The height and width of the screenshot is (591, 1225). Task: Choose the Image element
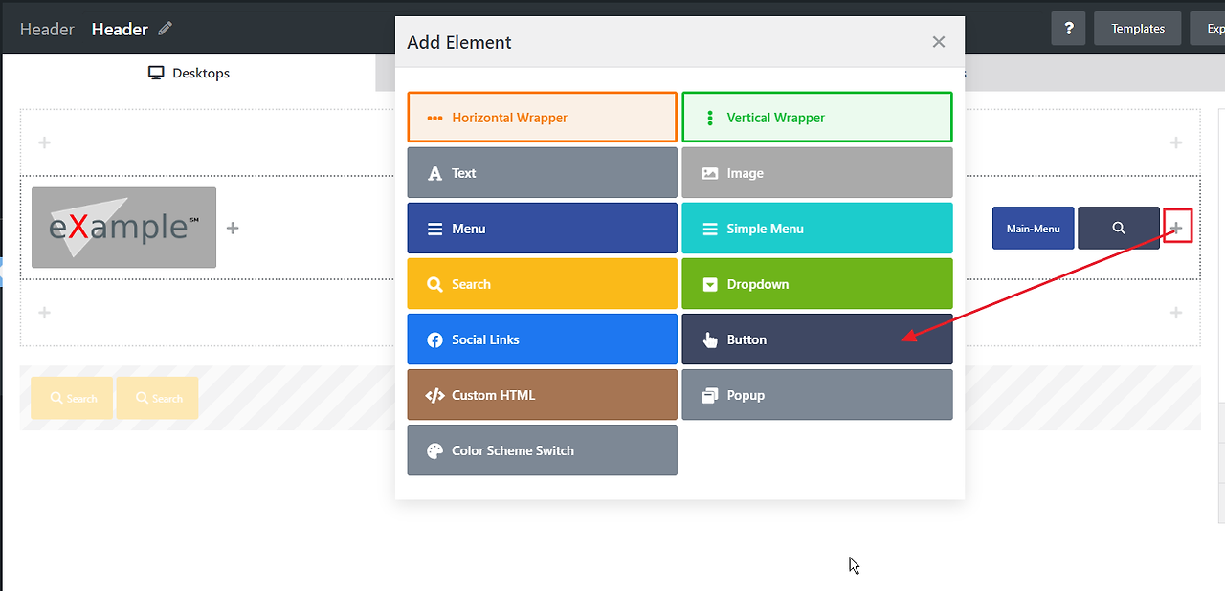[x=817, y=173]
